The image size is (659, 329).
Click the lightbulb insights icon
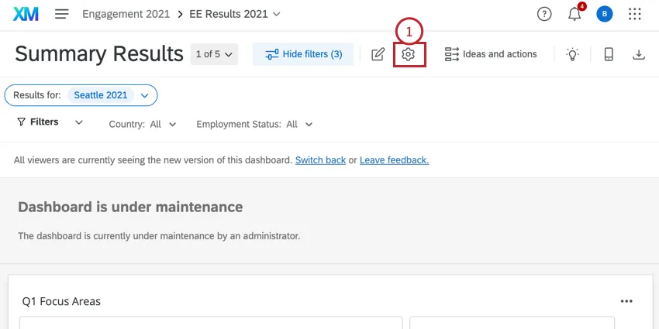coord(573,54)
